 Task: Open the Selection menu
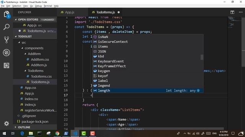[17, 6]
